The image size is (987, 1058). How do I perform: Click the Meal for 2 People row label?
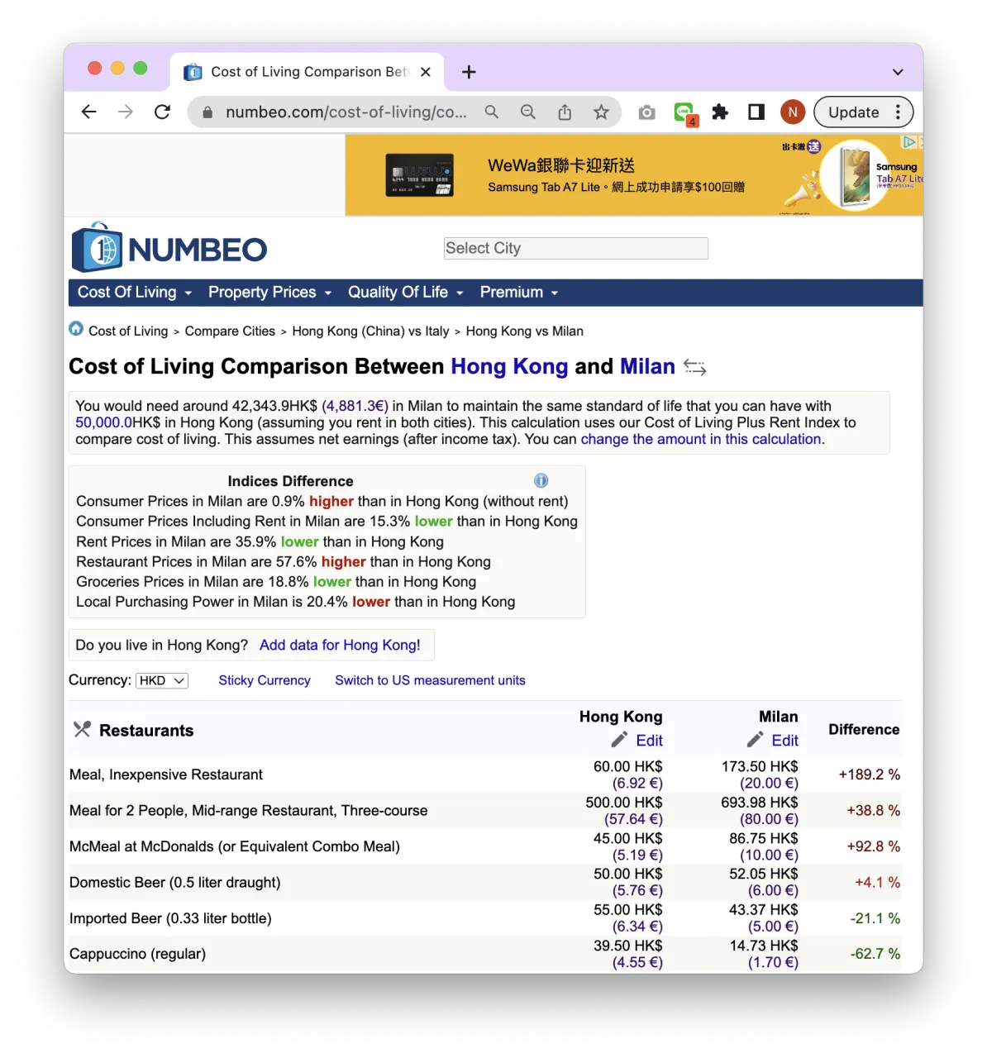pos(249,811)
